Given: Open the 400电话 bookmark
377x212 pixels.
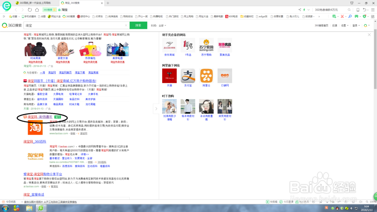Looking at the screenshot, I should (231, 16).
